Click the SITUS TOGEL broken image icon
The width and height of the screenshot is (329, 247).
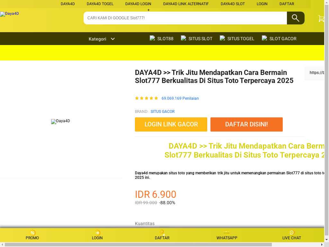coord(222,38)
